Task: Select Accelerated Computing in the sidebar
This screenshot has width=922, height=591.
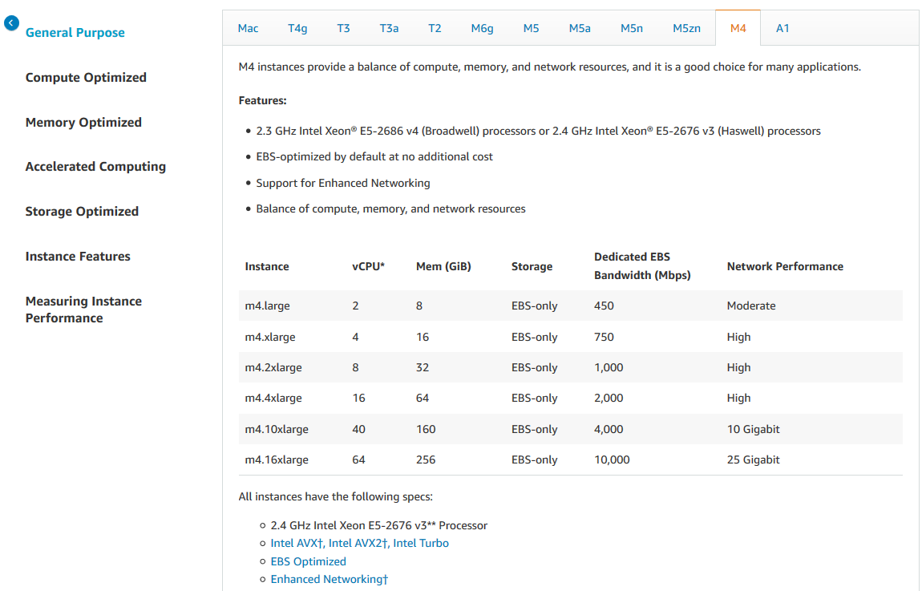Action: click(x=95, y=167)
